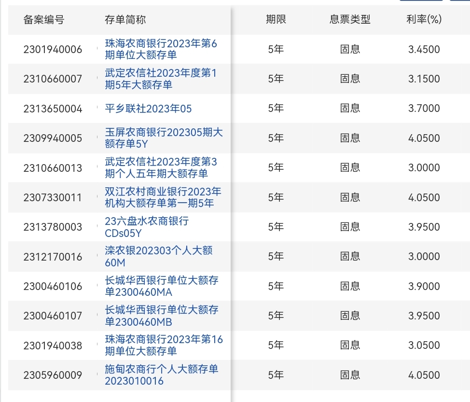This screenshot has width=470, height=402.
Task: Click rate 3.9500 in 六盘水农商银行 row
Action: [x=424, y=227]
